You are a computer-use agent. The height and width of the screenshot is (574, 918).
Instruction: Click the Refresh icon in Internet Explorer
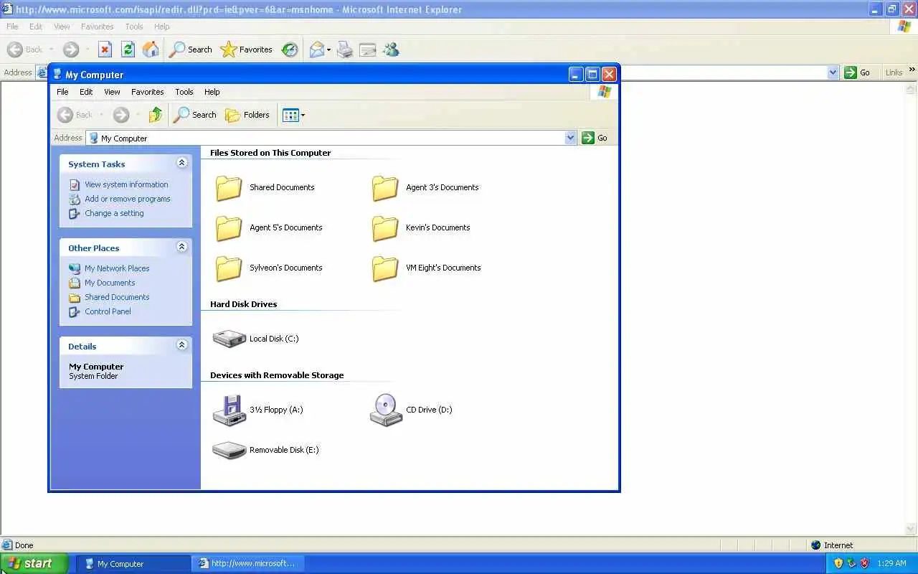coord(128,50)
